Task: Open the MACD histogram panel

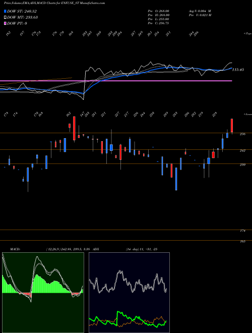Action: (43, 293)
